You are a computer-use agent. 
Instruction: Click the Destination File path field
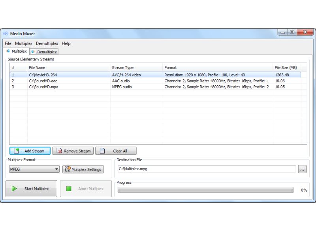pos(207,169)
